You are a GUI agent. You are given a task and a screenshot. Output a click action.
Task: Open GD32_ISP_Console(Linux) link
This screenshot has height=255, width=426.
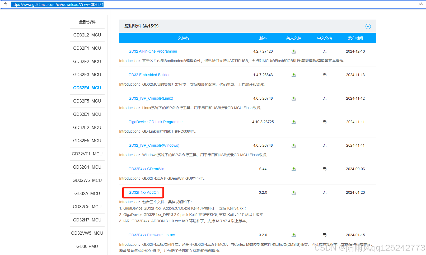[x=151, y=98]
